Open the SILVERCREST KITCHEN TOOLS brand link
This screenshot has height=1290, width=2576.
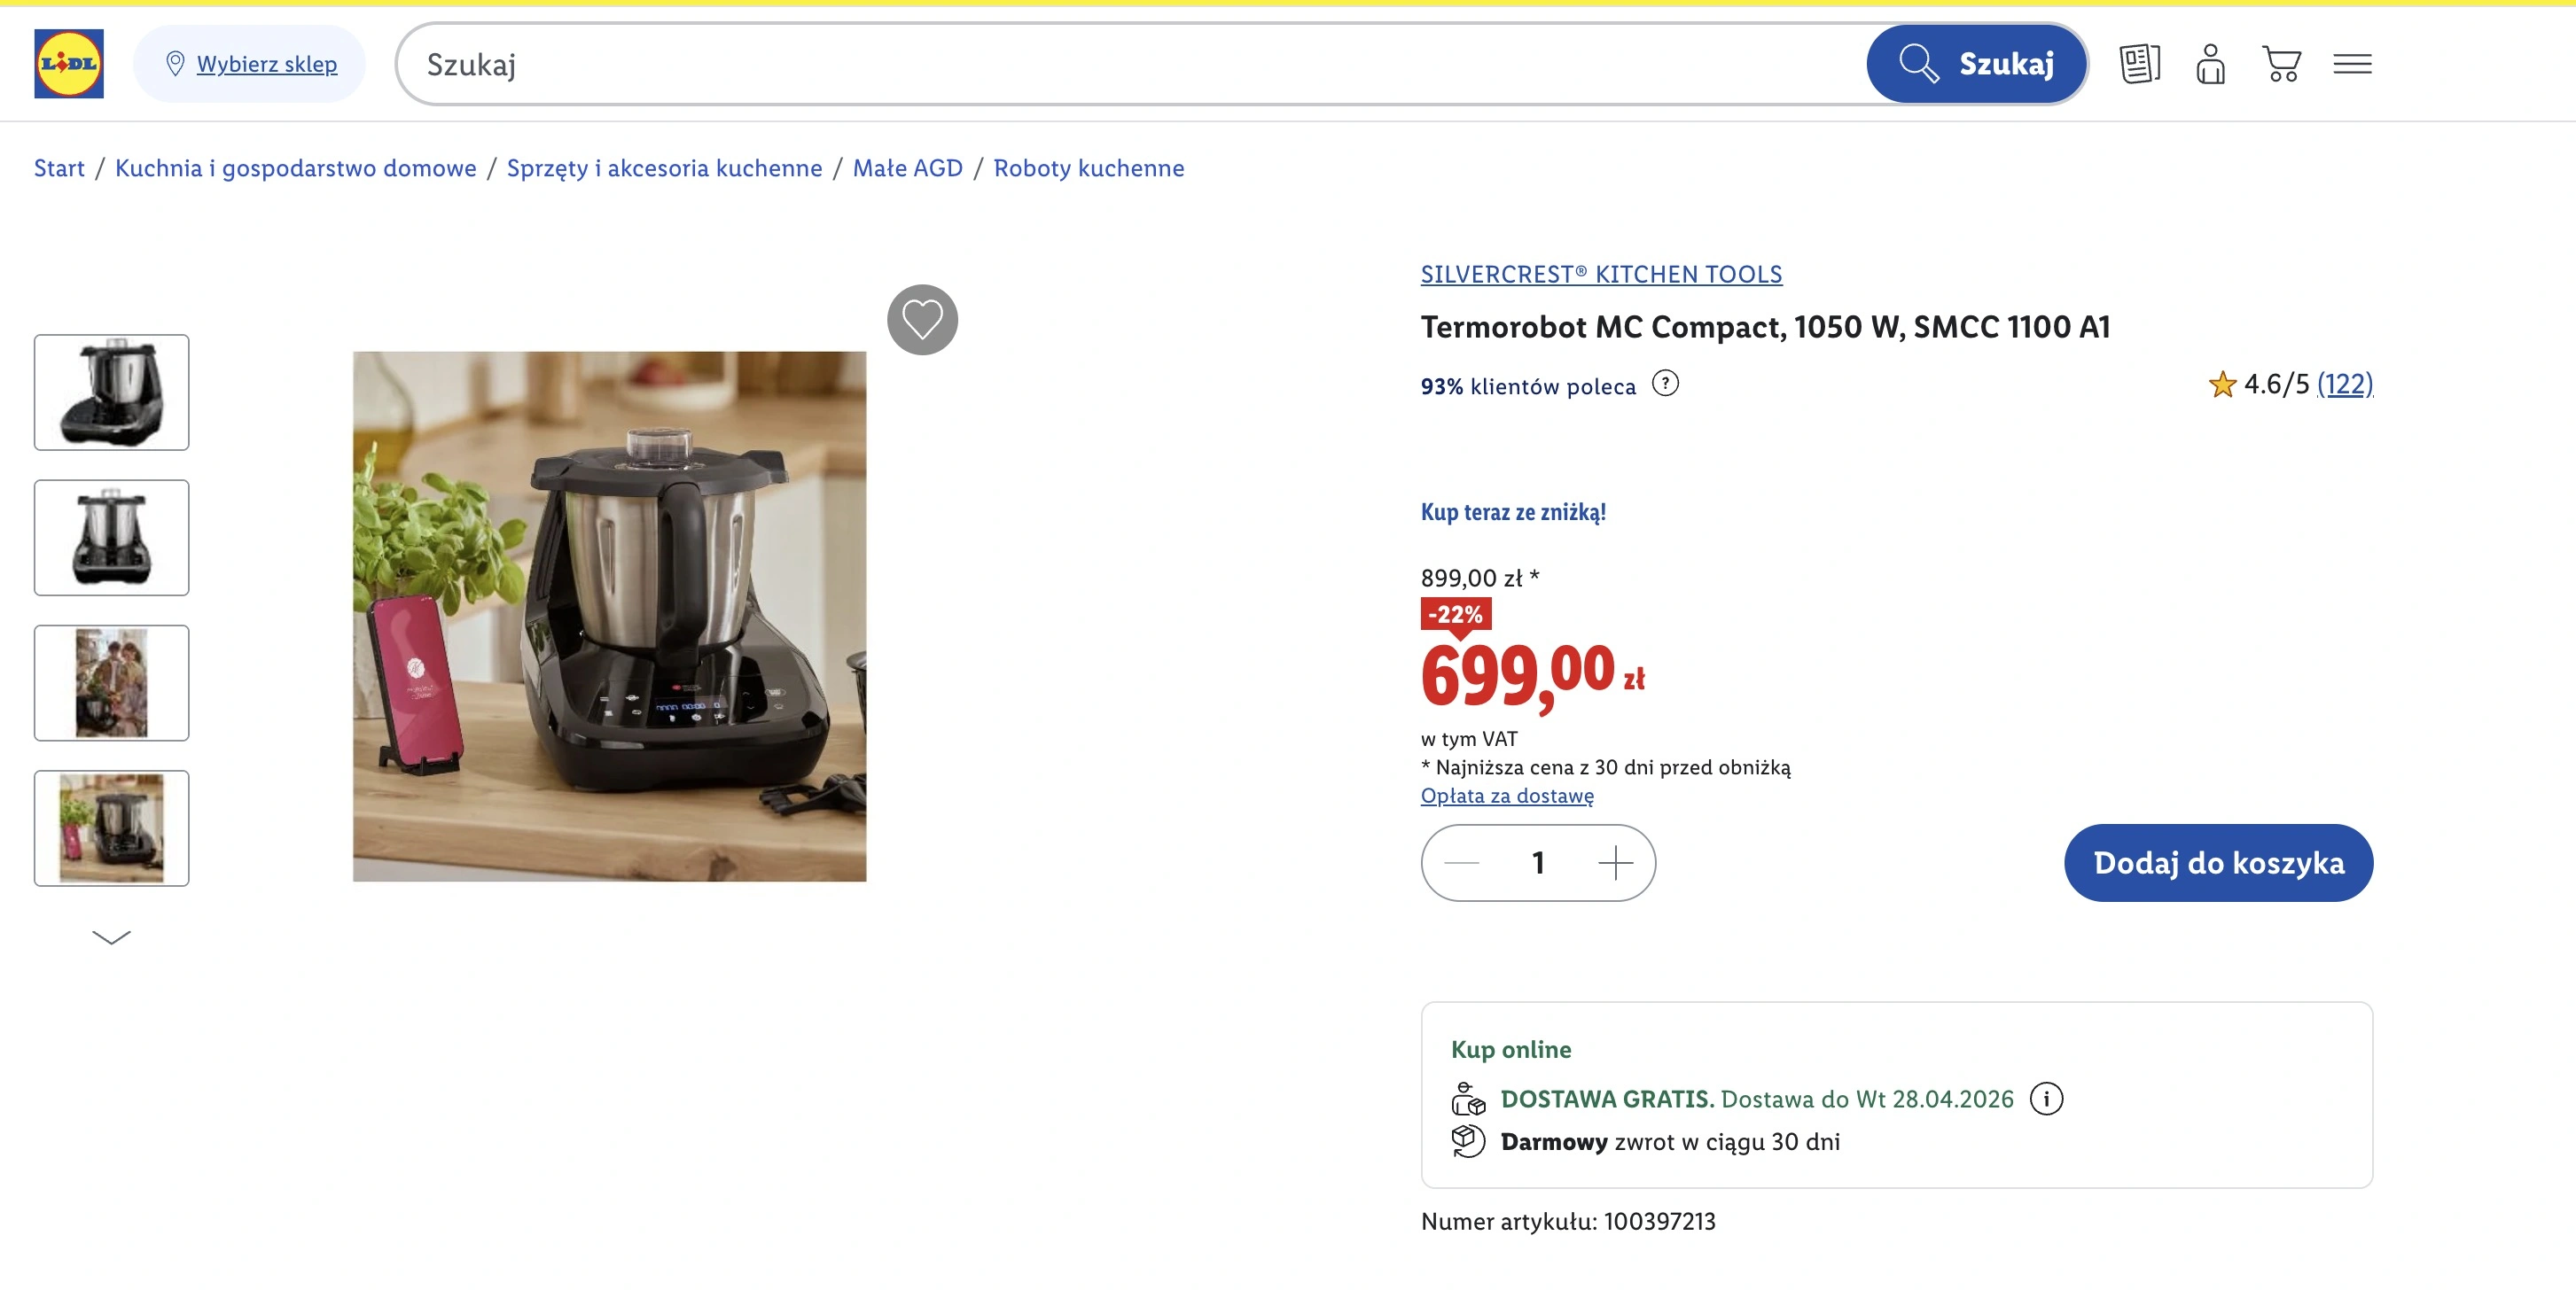(x=1601, y=275)
